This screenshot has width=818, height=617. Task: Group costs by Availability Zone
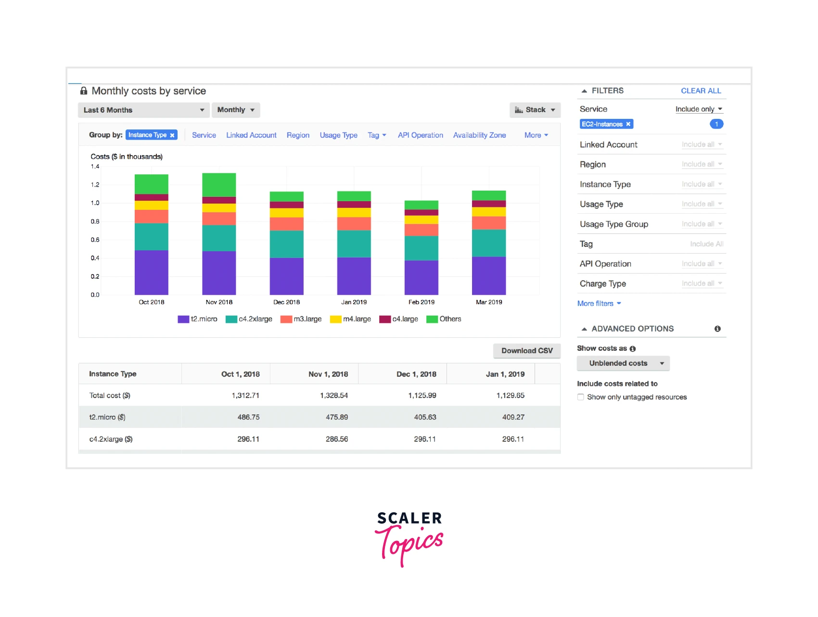pyautogui.click(x=479, y=135)
